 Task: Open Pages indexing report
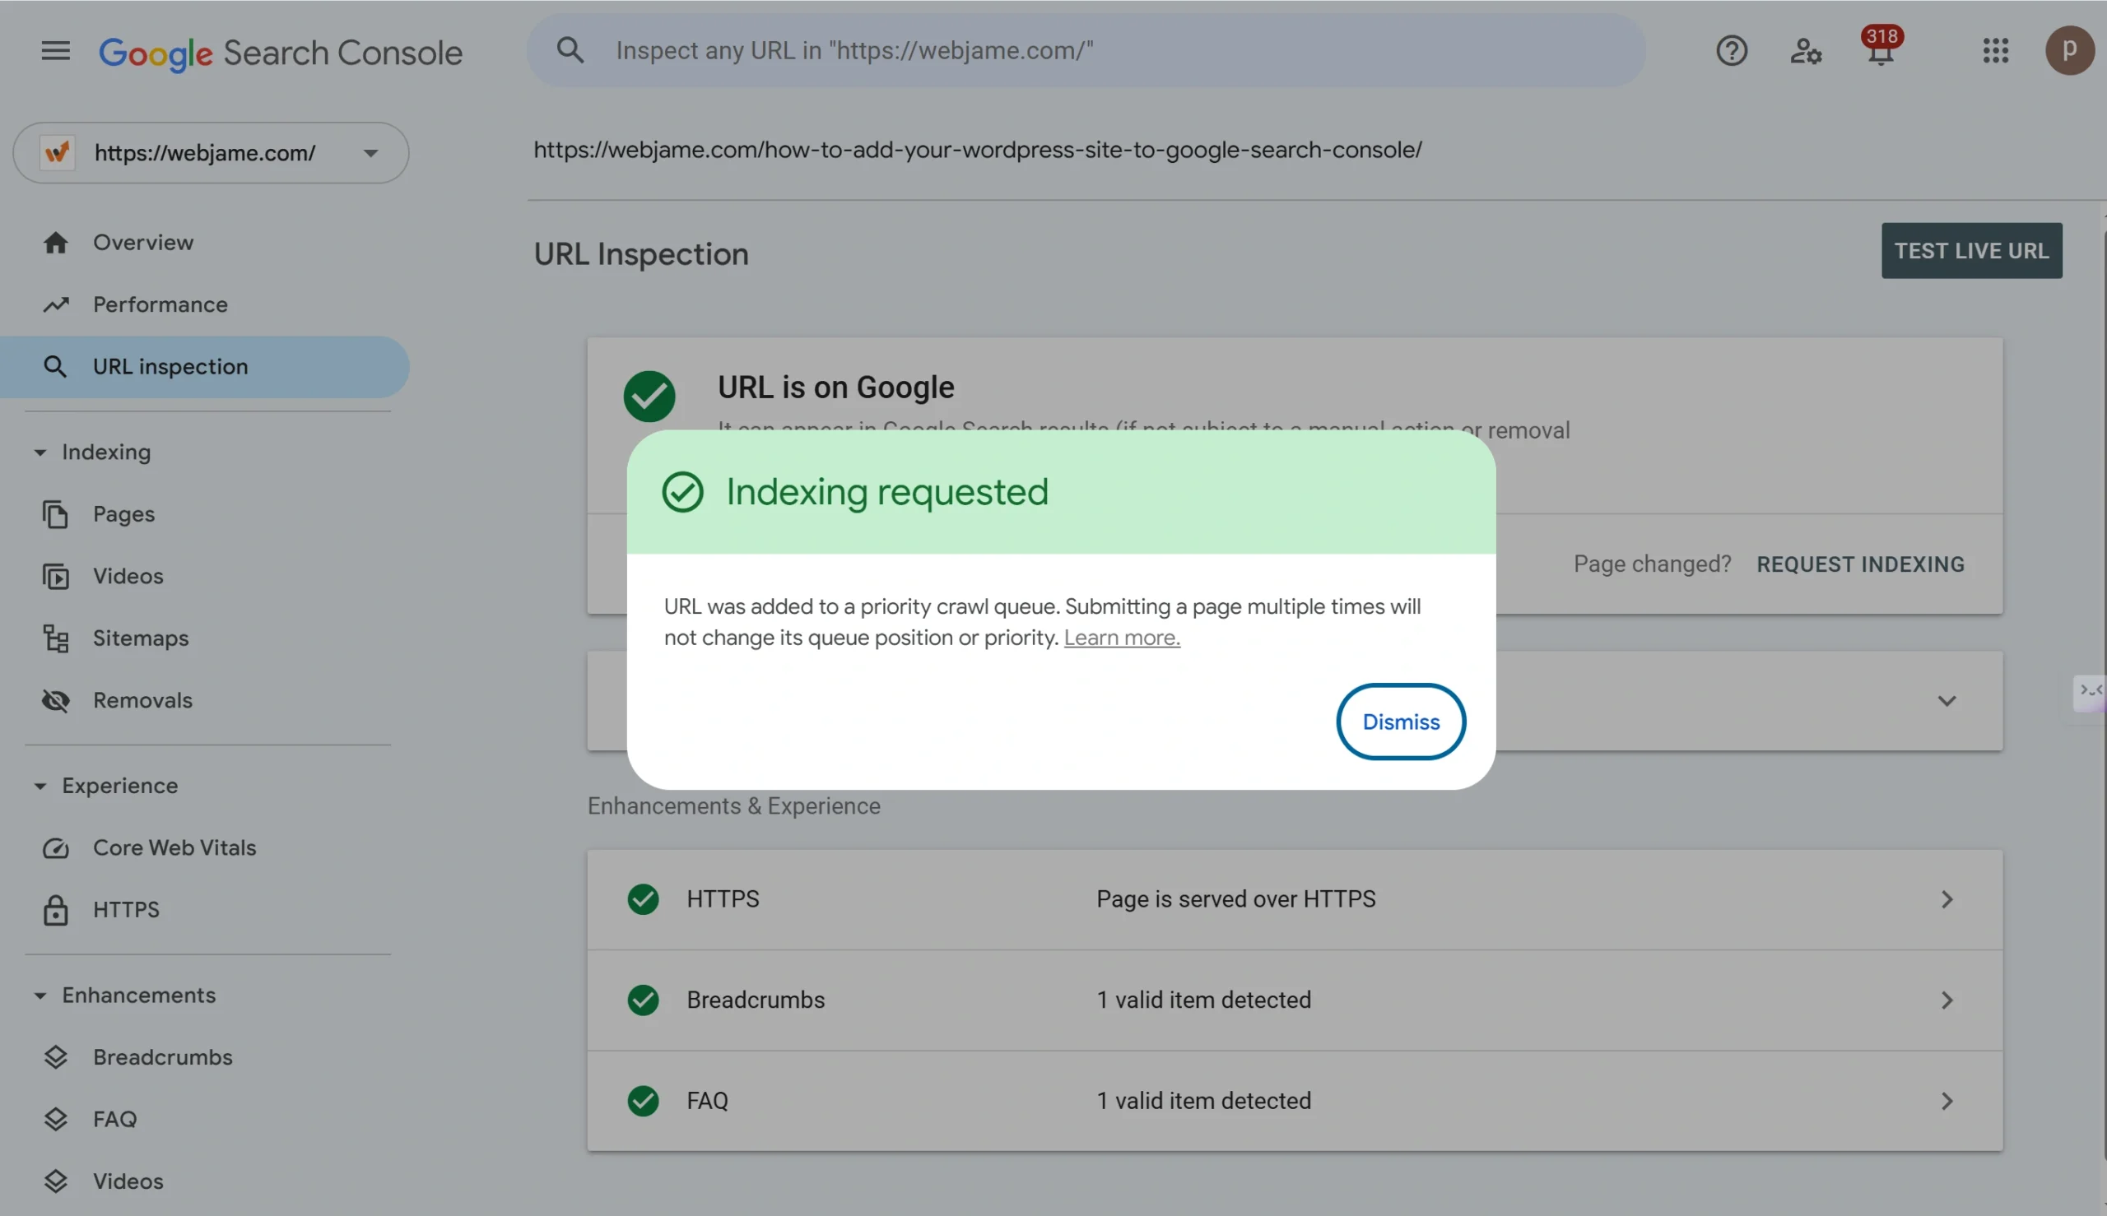(205, 513)
